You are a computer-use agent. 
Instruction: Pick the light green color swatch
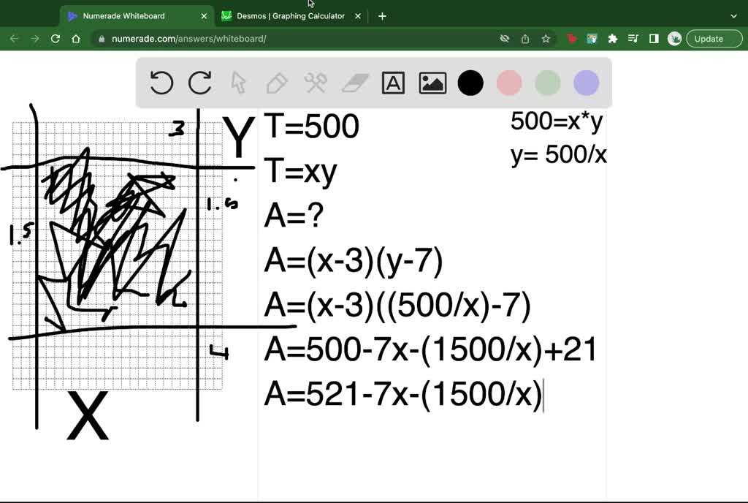547,83
